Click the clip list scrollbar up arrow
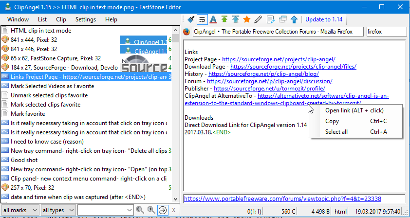 pyautogui.click(x=176, y=30)
